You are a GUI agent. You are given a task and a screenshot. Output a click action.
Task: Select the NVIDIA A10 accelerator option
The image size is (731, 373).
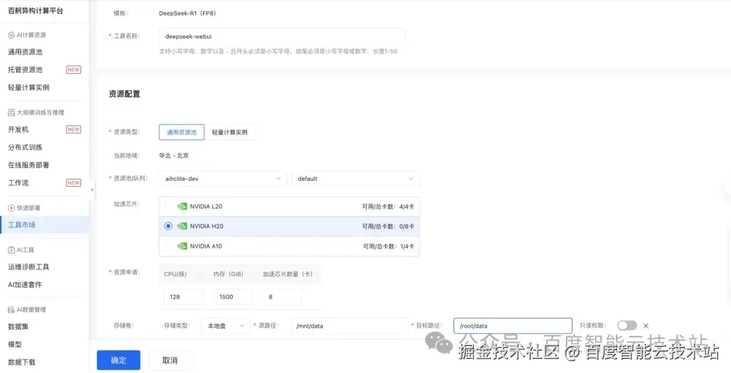pos(289,246)
